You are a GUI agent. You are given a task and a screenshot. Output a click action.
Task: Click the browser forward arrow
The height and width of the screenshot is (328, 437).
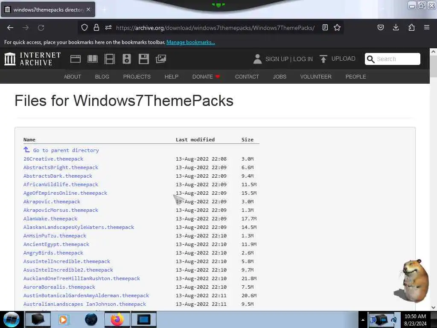26,28
